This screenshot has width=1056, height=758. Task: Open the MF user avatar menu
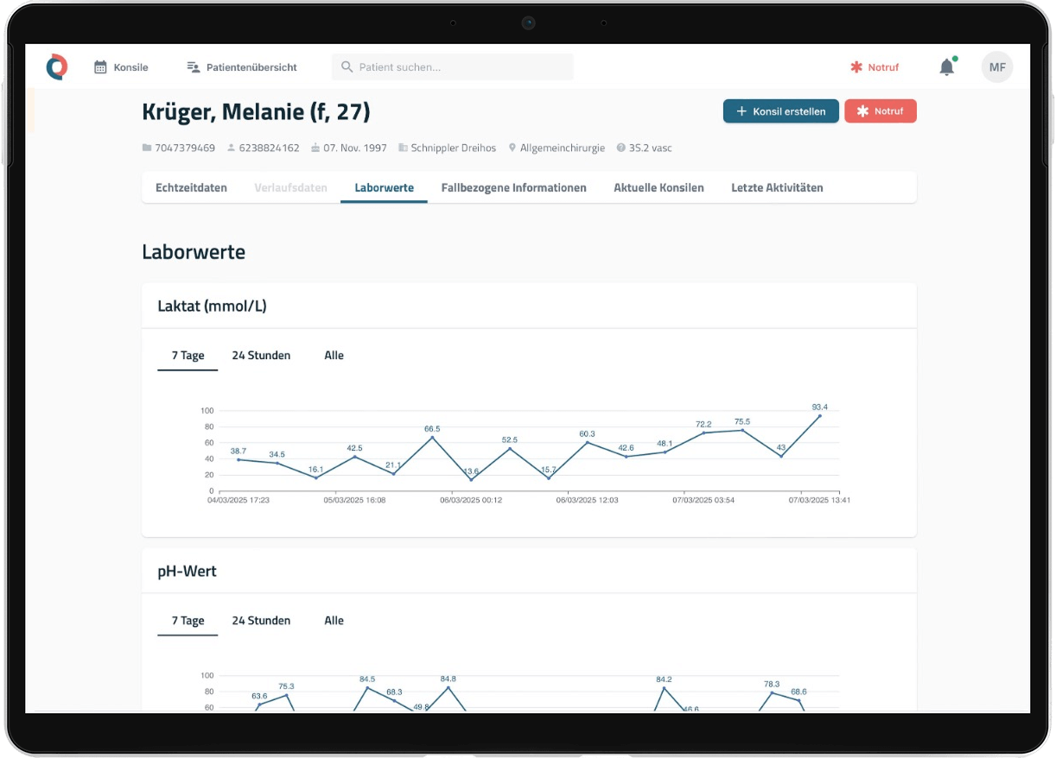tap(996, 67)
